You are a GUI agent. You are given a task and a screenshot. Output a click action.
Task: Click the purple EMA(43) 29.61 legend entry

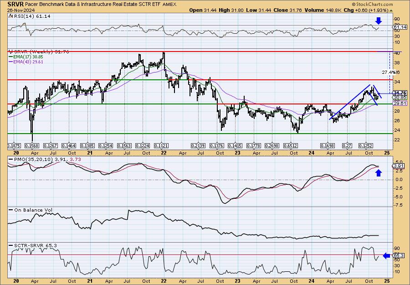click(x=26, y=62)
